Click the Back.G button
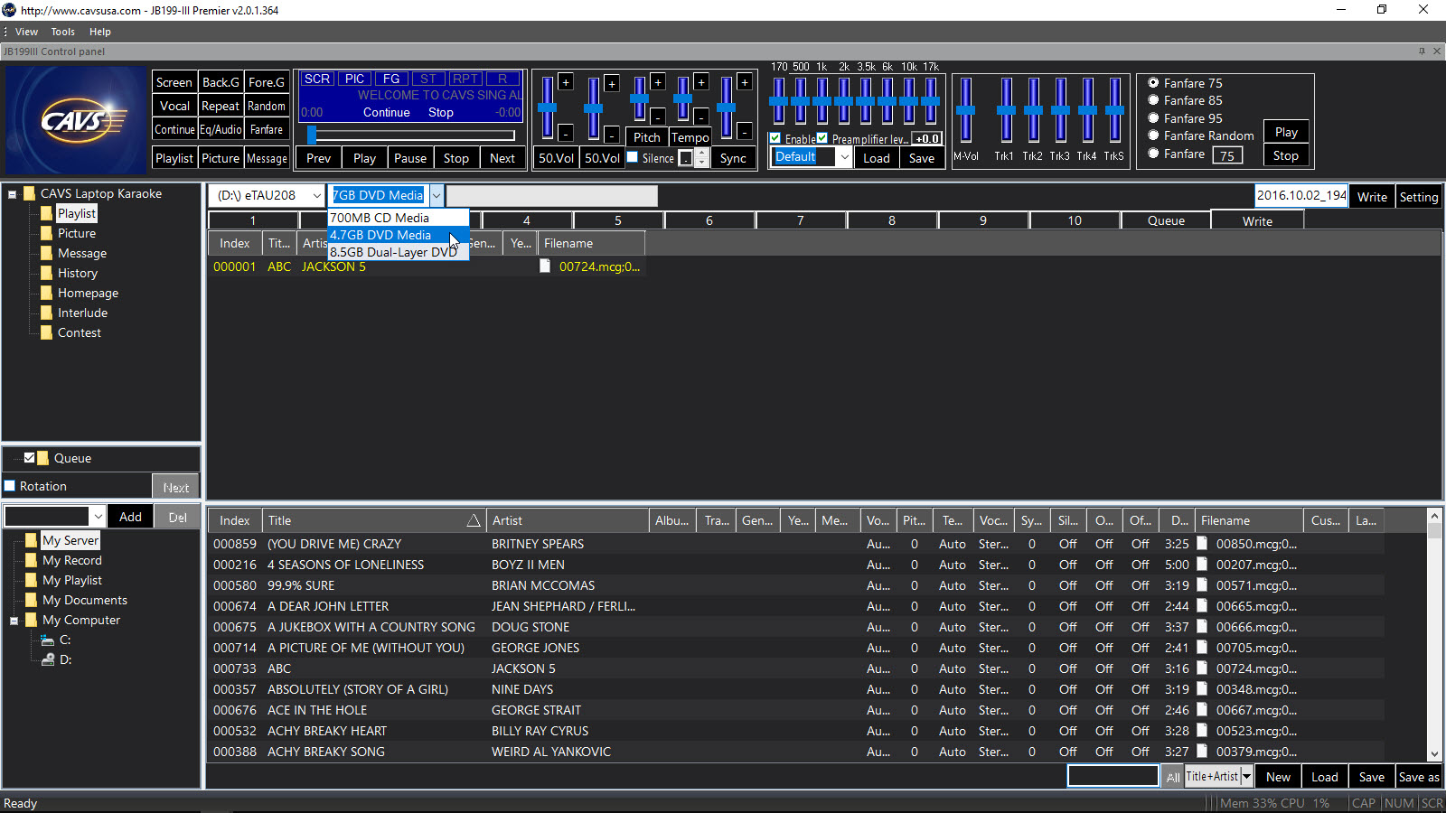 pyautogui.click(x=221, y=82)
